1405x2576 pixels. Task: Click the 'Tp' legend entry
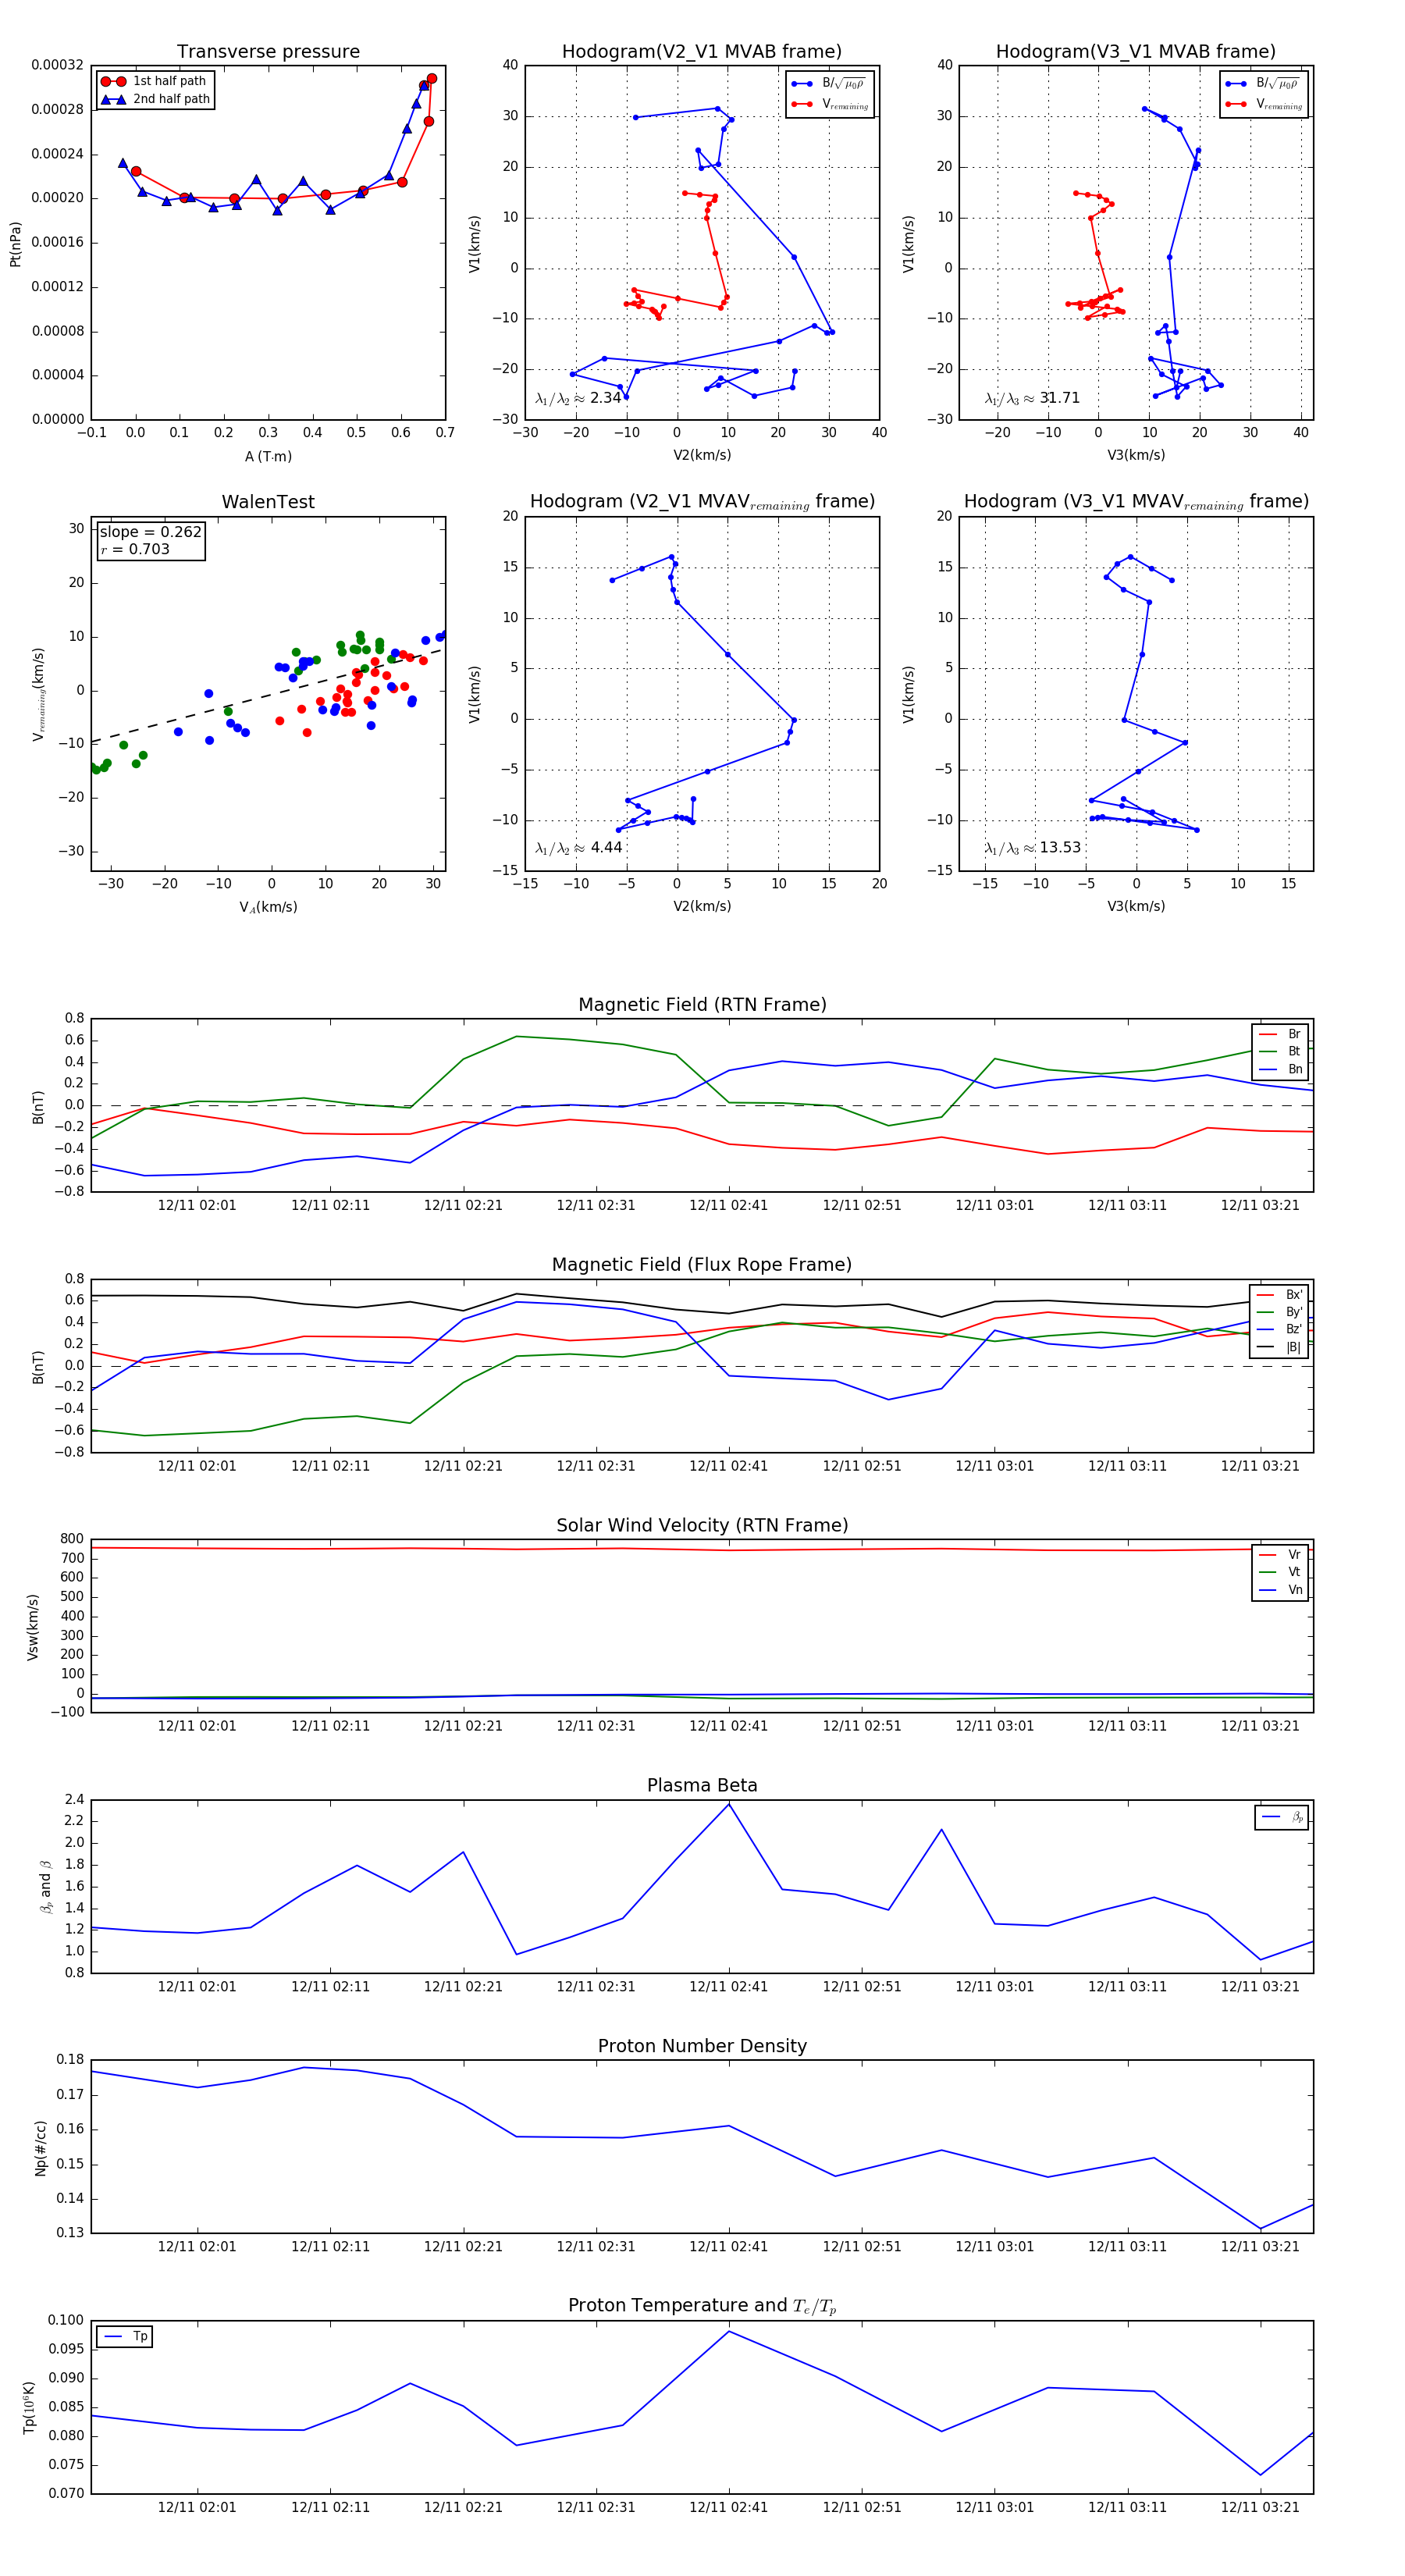click(x=125, y=2337)
